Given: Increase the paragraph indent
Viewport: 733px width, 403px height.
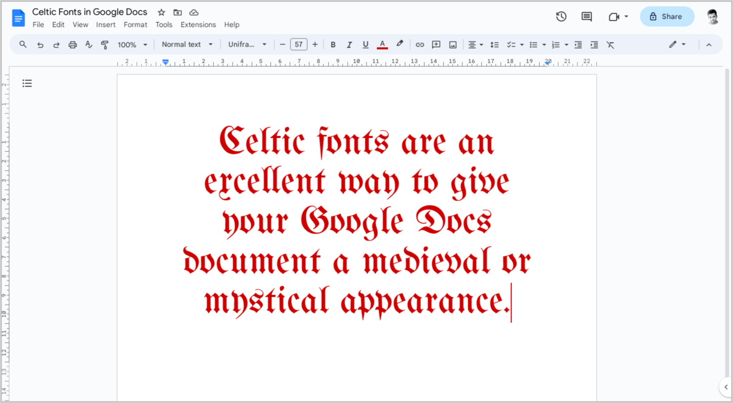Looking at the screenshot, I should (x=594, y=45).
